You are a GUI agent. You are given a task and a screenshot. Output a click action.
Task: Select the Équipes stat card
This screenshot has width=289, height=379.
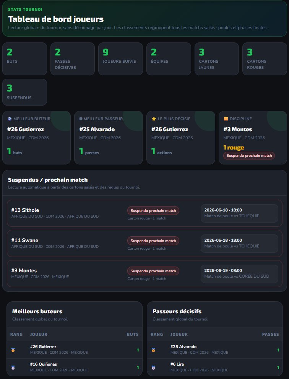[169, 59]
